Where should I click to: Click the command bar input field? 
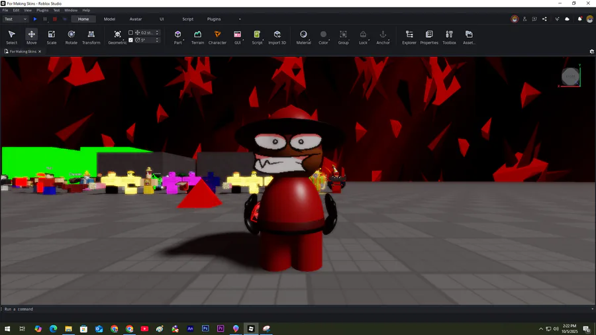[x=297, y=309]
